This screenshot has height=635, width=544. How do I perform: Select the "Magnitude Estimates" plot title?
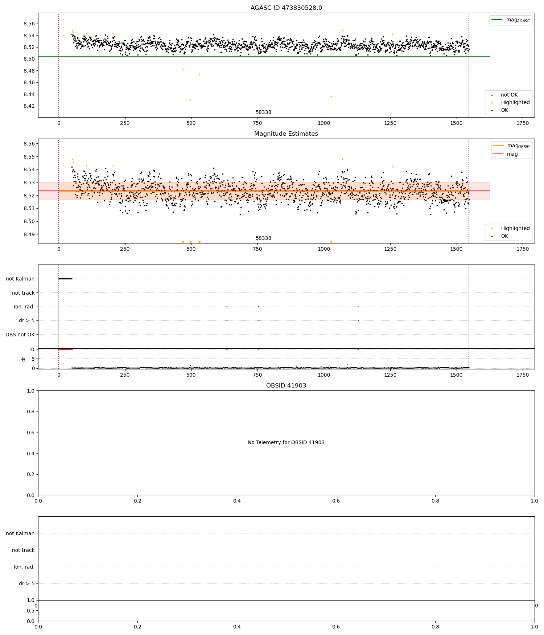(x=286, y=134)
